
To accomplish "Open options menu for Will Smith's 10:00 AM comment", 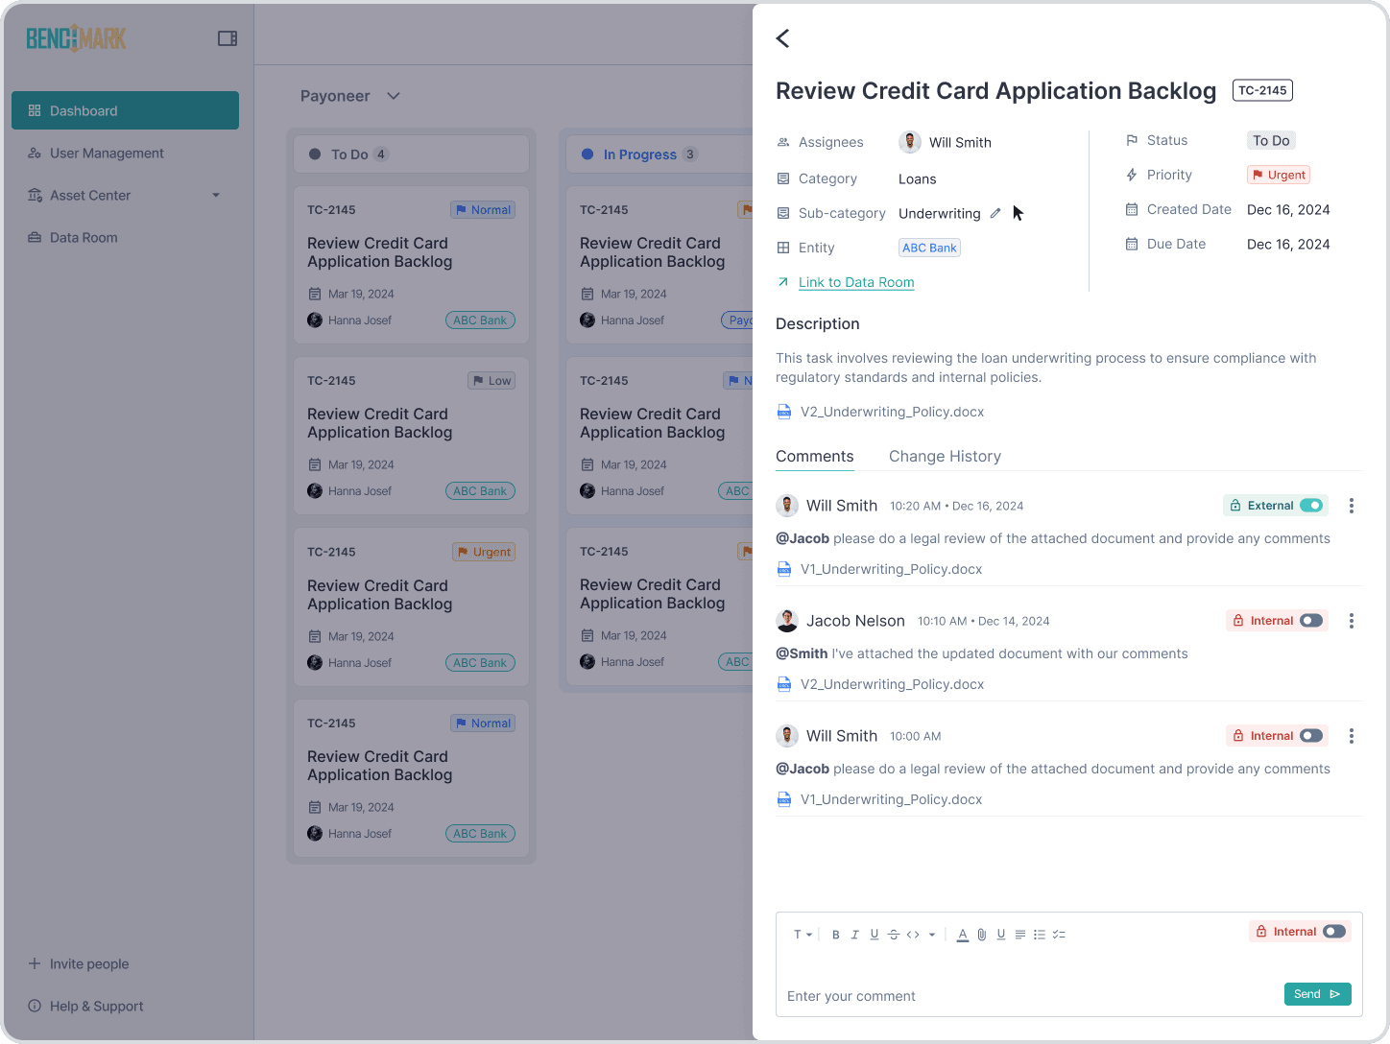I will 1352,736.
